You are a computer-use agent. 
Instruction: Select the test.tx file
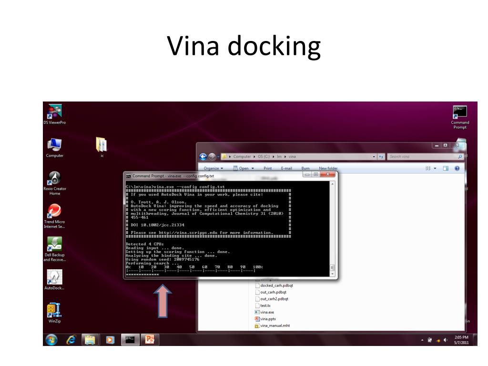263,305
